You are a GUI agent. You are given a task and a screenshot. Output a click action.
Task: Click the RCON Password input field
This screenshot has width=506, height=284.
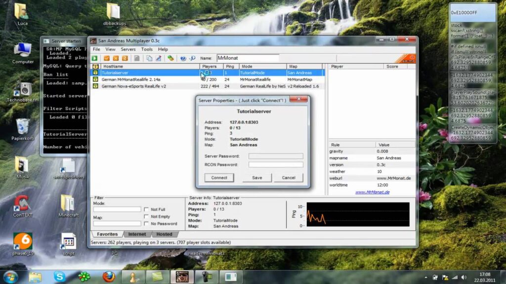click(276, 165)
